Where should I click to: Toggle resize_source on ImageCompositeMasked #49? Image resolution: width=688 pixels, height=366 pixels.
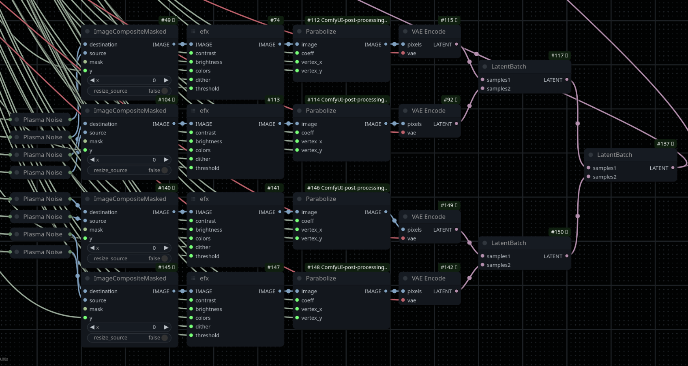click(129, 91)
